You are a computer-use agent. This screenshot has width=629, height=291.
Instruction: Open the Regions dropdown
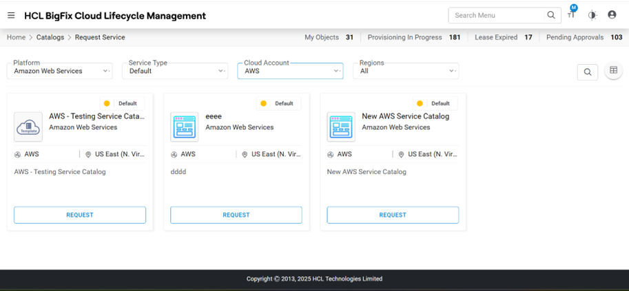tap(406, 71)
